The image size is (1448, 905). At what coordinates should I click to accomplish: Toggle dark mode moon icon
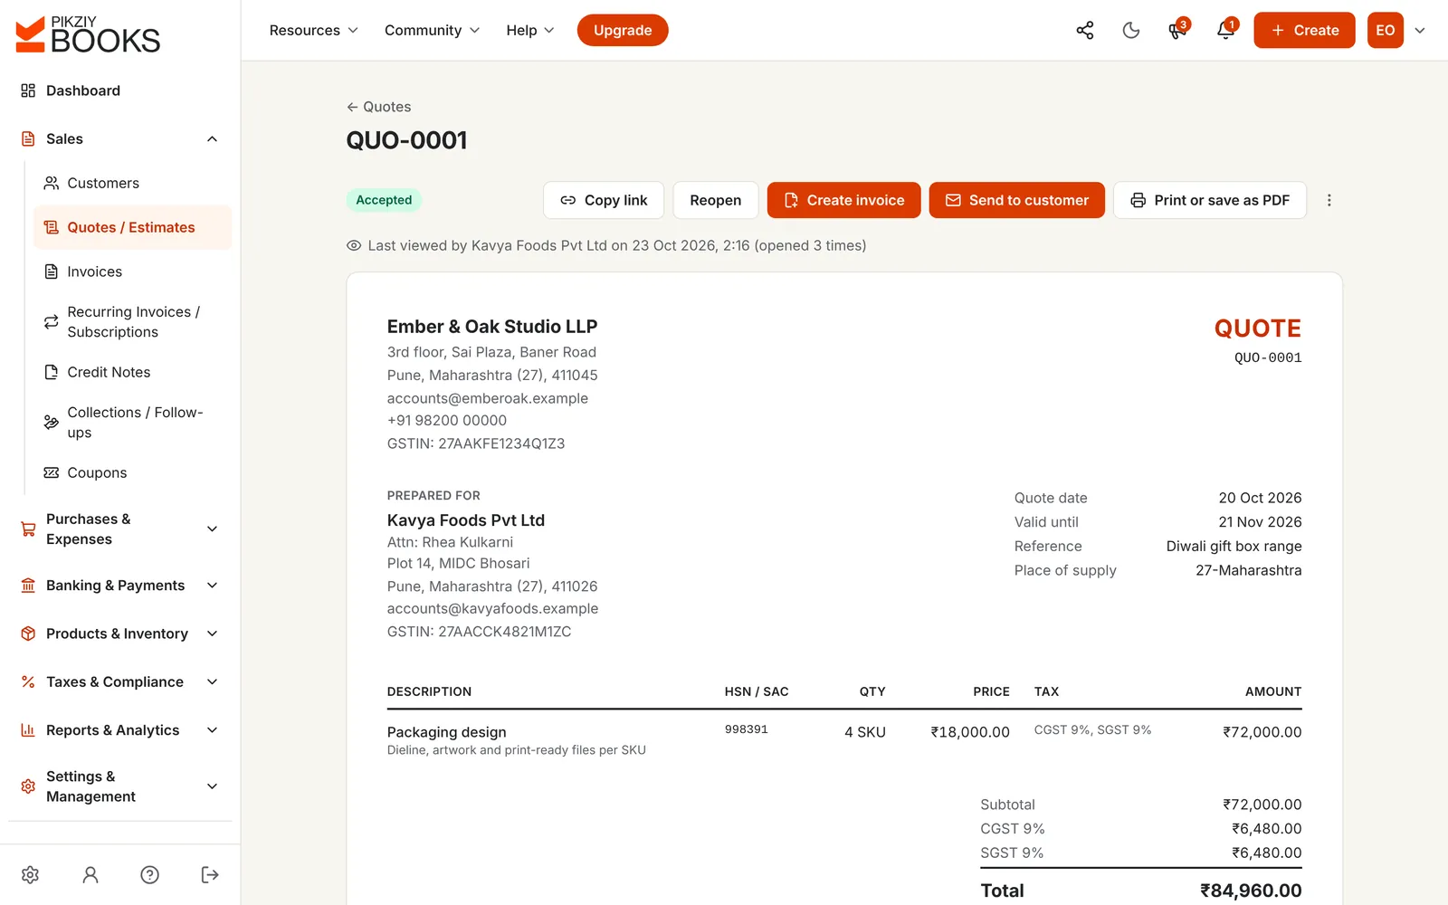pyautogui.click(x=1131, y=31)
